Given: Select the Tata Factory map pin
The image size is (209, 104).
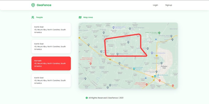Looking at the screenshot, I should (172, 39).
